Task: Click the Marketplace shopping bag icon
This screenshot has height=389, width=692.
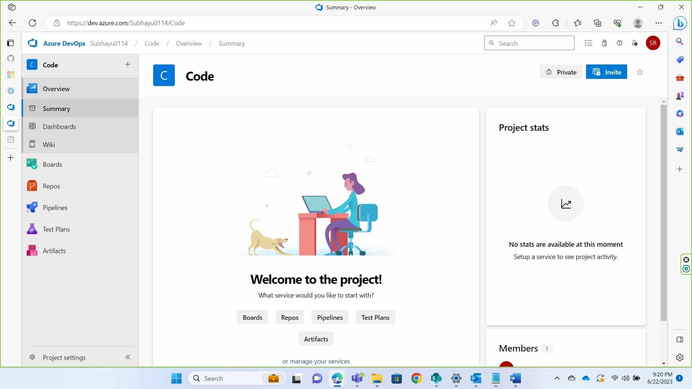Action: [x=604, y=43]
